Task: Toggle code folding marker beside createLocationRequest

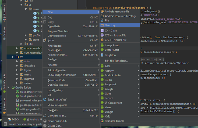Action: (86, 8)
